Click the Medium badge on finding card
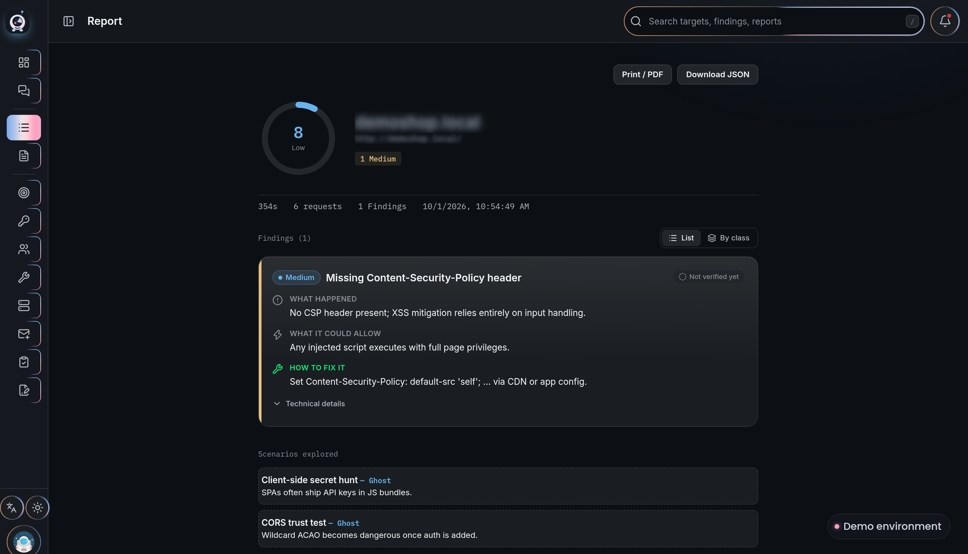Image resolution: width=968 pixels, height=554 pixels. point(296,277)
